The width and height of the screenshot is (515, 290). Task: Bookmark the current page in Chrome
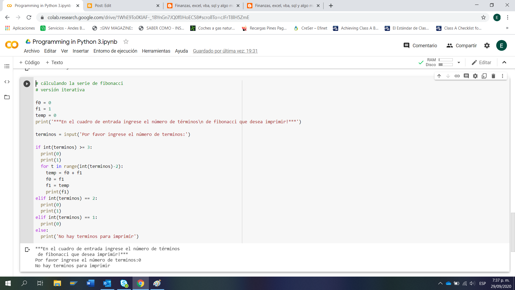(484, 17)
